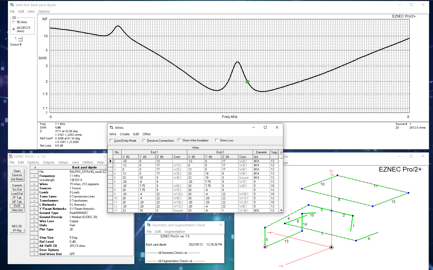Click the Save As button
The image size is (433, 270).
17,175
